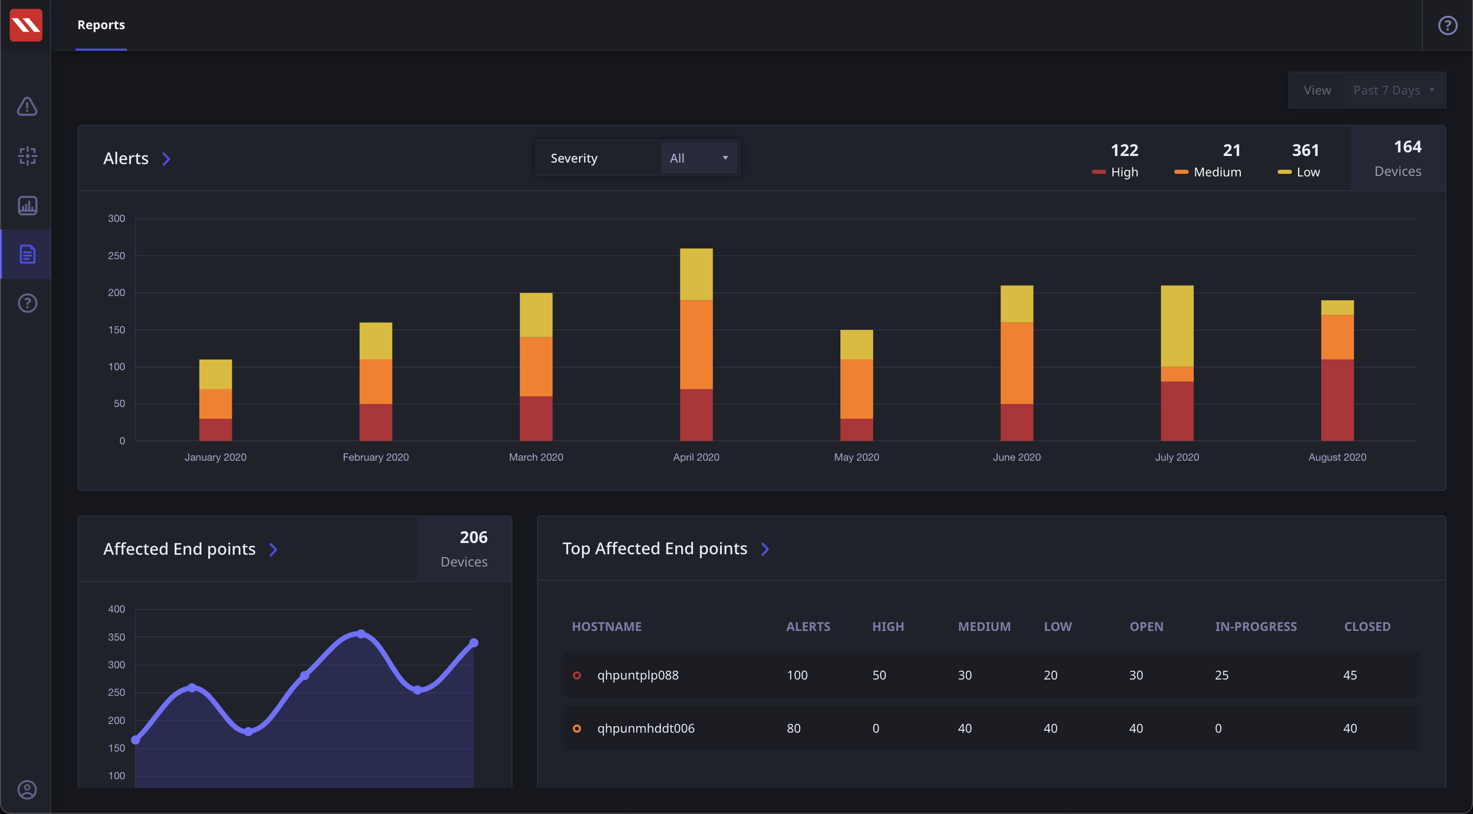Click the red app logo icon
1473x814 pixels.
[26, 25]
